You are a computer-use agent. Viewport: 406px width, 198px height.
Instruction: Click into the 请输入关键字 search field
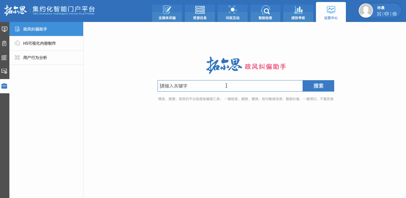(x=230, y=86)
